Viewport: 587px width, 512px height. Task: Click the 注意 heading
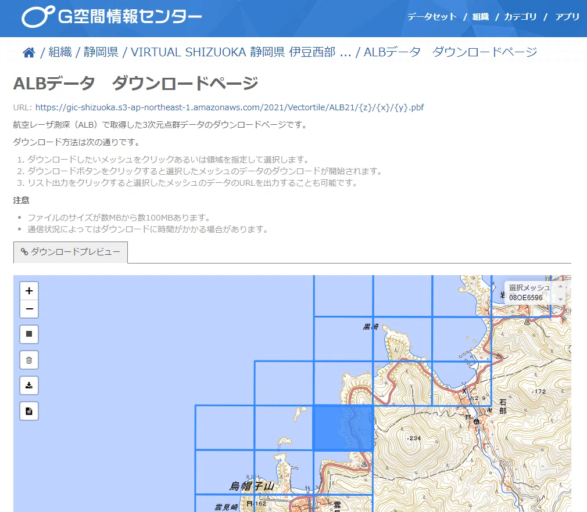(22, 200)
